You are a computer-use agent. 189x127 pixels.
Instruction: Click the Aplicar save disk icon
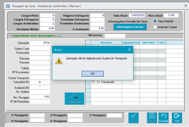(152, 118)
